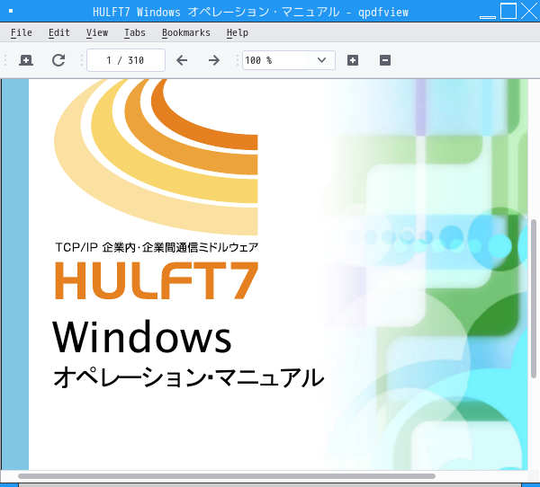The image size is (540, 487).
Task: Click the TCP/IP 企業内・企業間通信ミドルウェア line
Action: tap(157, 247)
